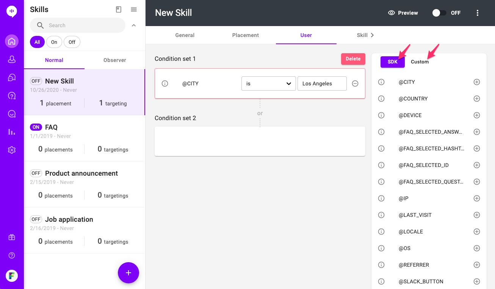Select the @FAQ_SELECTED_HASHT... variable row
The width and height of the screenshot is (495, 289).
tap(429, 148)
